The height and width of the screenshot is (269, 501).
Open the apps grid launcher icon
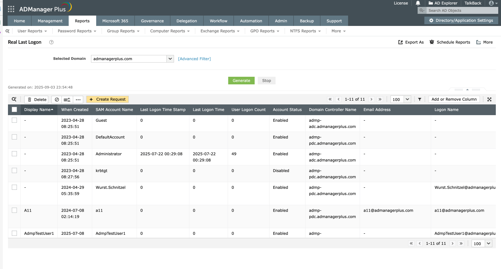(x=11, y=9)
